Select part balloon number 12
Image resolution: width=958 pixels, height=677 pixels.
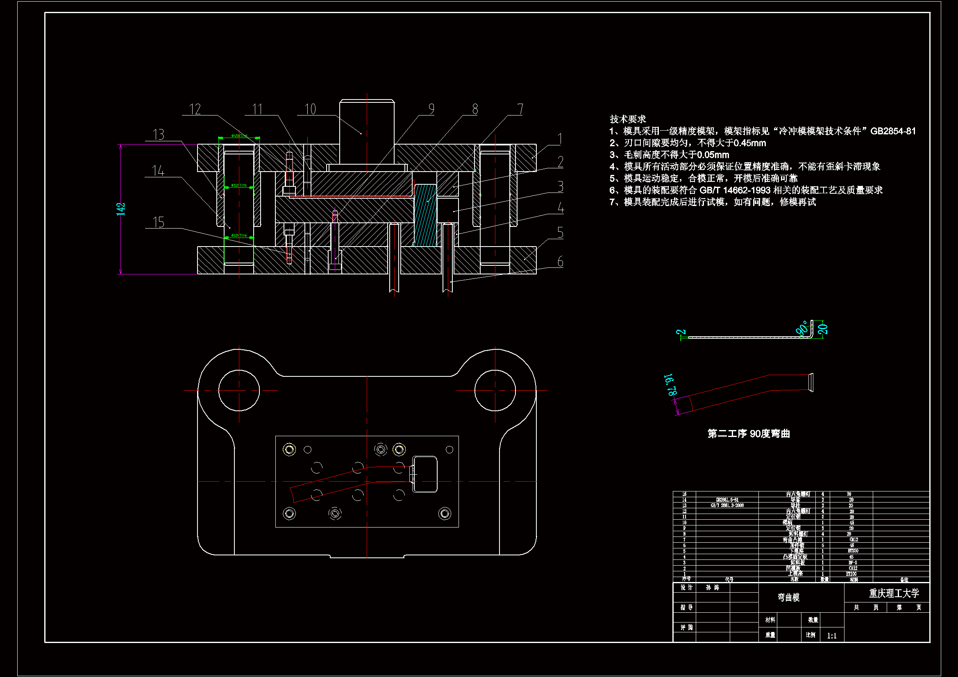[195, 109]
